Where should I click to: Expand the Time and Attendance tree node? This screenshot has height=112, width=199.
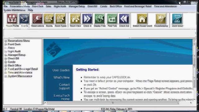tap(6, 72)
